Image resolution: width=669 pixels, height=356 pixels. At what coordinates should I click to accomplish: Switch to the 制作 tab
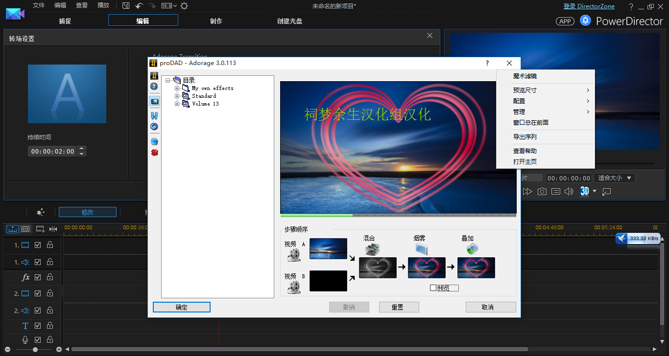[216, 21]
